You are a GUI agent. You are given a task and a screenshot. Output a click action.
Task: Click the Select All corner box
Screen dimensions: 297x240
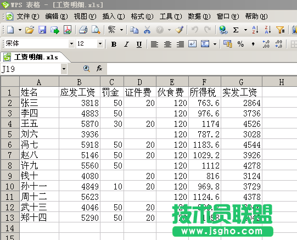[x=10, y=82]
